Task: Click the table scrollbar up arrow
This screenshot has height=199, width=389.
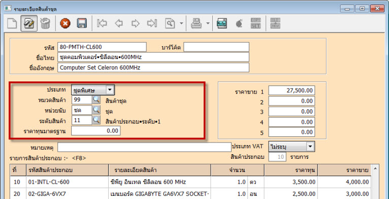Action: (x=375, y=169)
